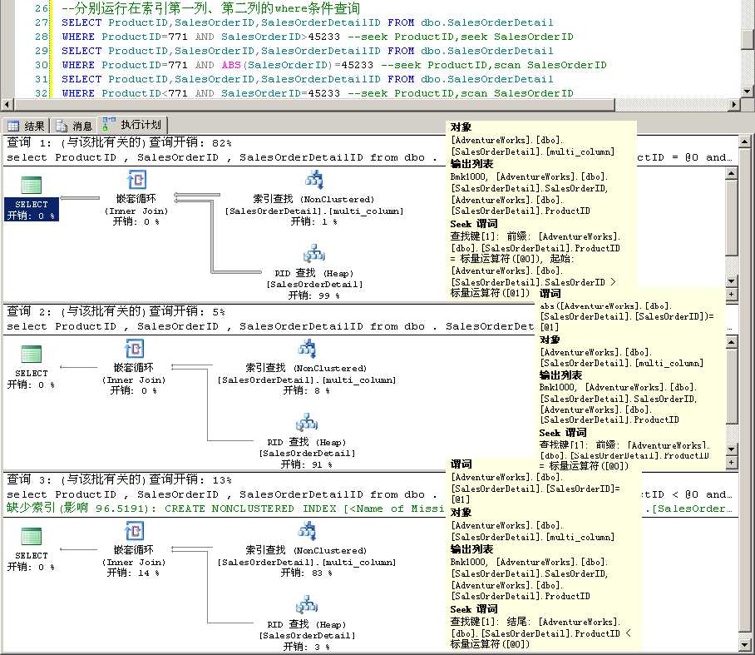Open the 结果 results tab
This screenshot has width=755, height=655.
pyautogui.click(x=26, y=126)
